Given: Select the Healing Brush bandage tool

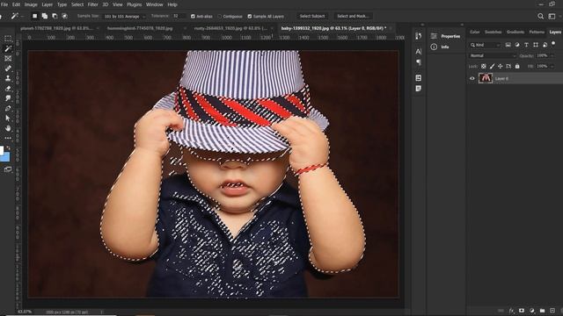Looking at the screenshot, I should (x=8, y=68).
